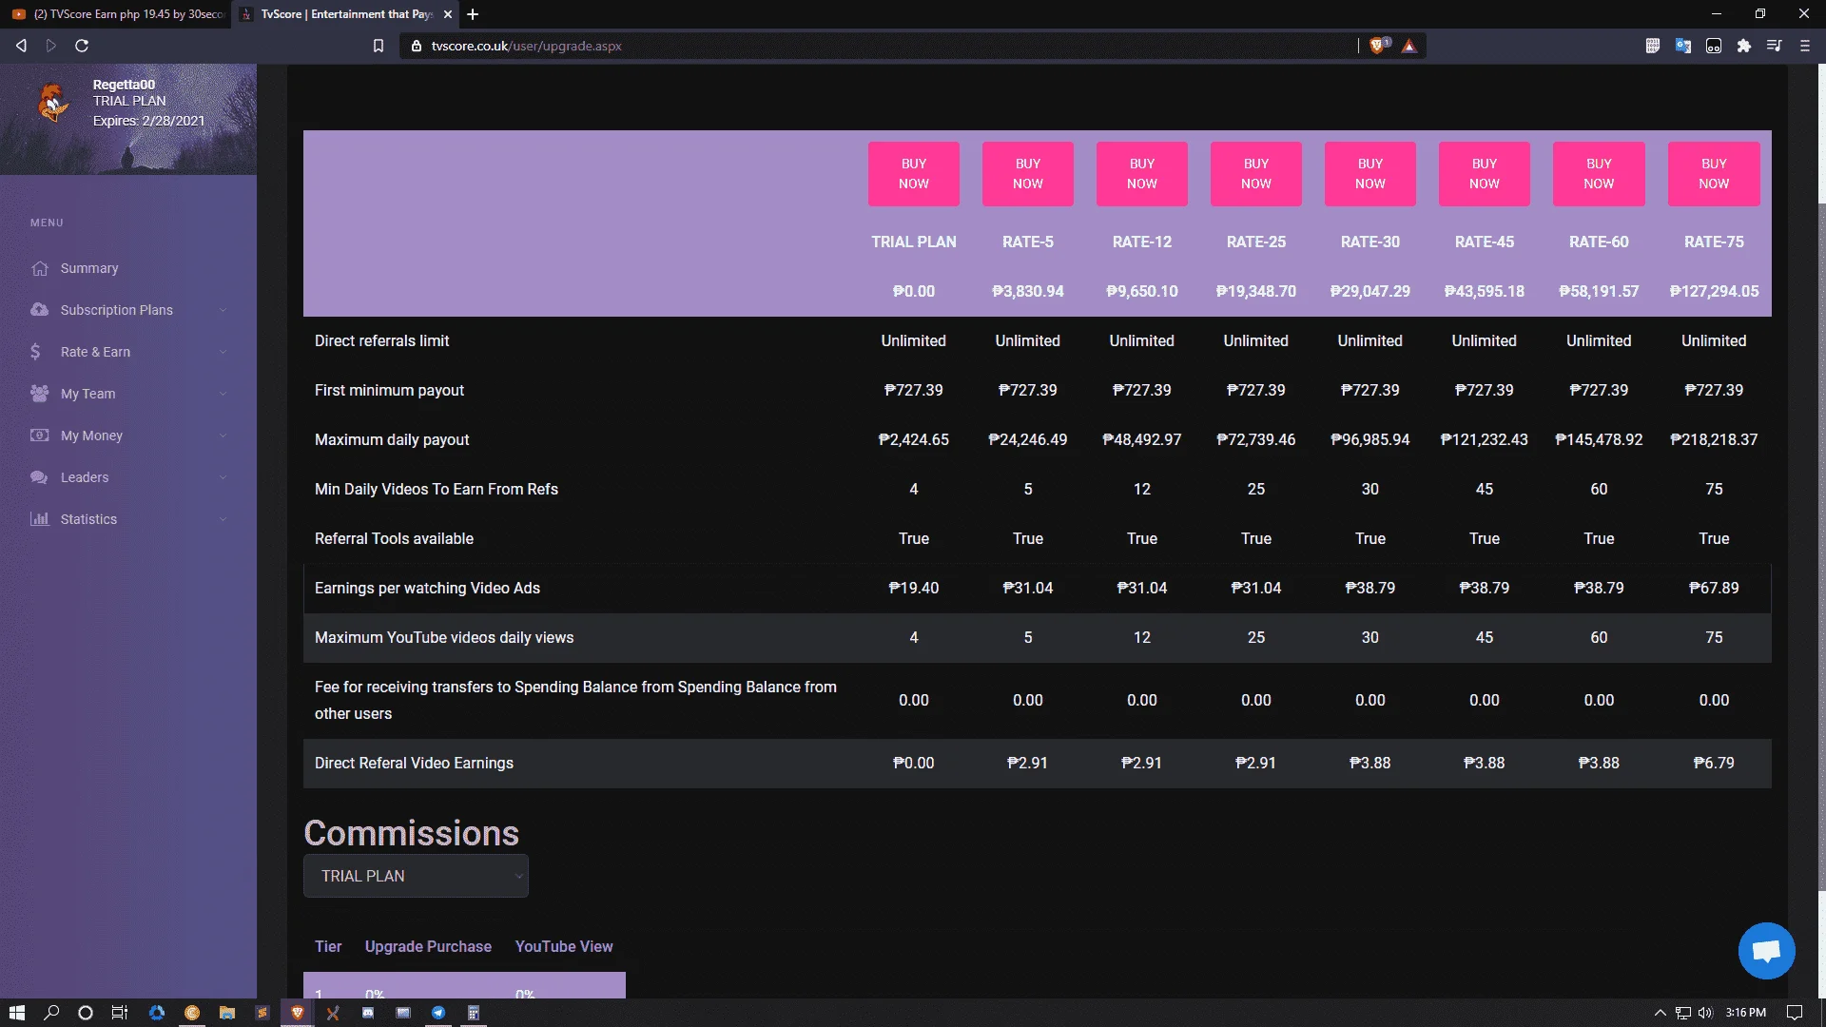Click BUY NOW for RATE-5

pyautogui.click(x=1028, y=174)
